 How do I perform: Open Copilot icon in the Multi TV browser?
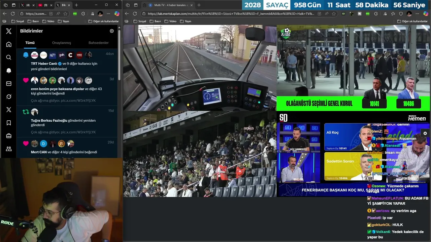pyautogui.click(x=426, y=13)
